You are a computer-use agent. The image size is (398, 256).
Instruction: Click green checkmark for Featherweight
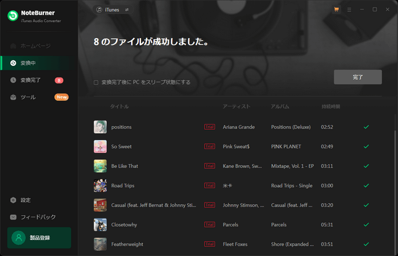pyautogui.click(x=366, y=244)
